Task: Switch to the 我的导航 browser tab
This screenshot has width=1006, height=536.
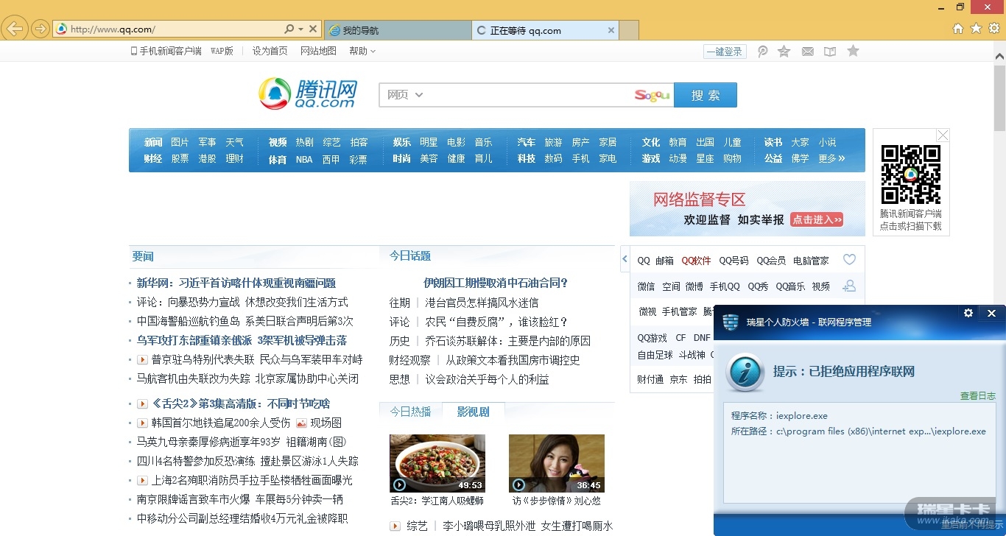Action: [x=398, y=30]
